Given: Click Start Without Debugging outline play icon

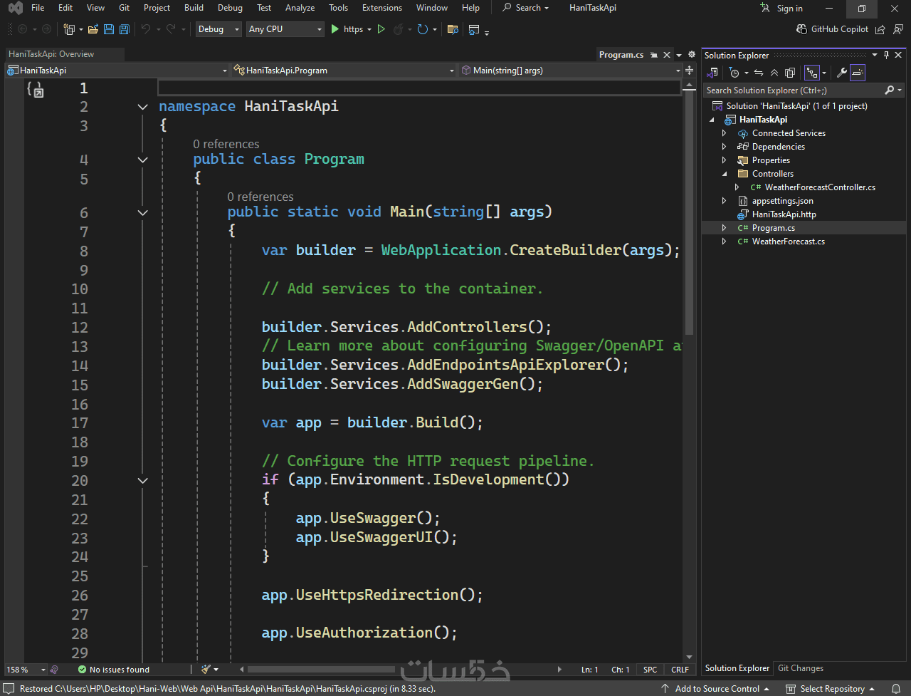Looking at the screenshot, I should coord(381,29).
